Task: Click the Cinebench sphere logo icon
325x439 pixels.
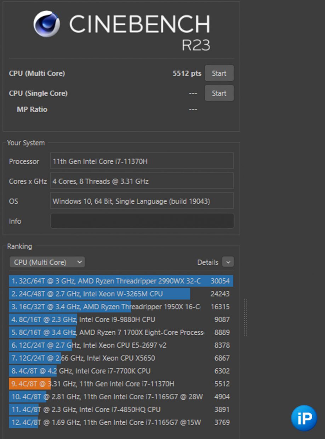Action: [x=46, y=24]
